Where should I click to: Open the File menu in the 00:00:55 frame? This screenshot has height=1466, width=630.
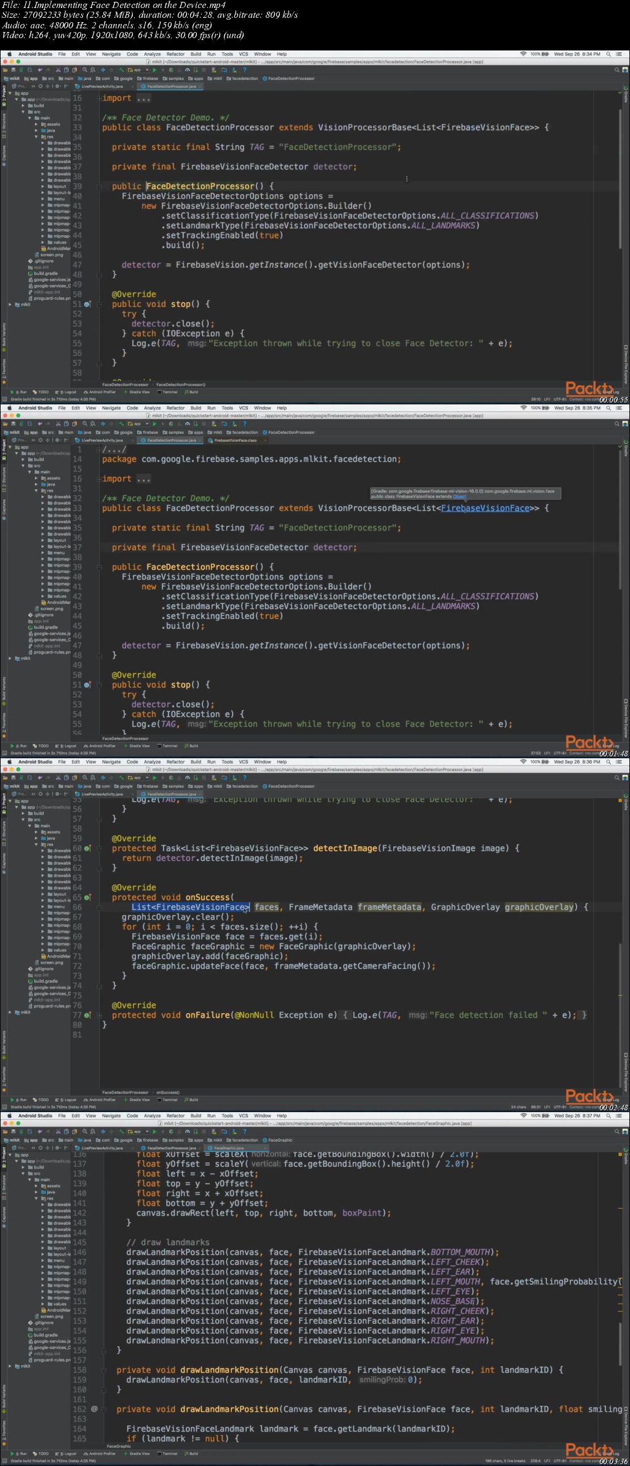pyautogui.click(x=62, y=54)
